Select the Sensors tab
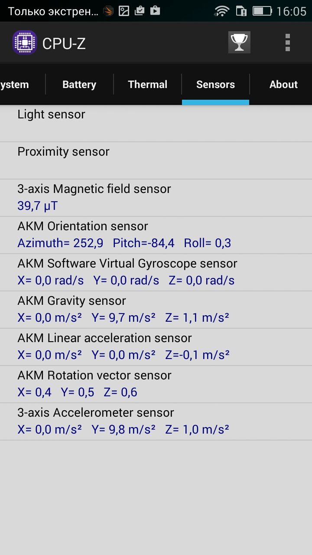Image resolution: width=312 pixels, height=555 pixels. pos(215,85)
